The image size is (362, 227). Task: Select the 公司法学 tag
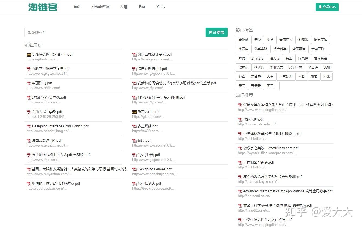258,58
